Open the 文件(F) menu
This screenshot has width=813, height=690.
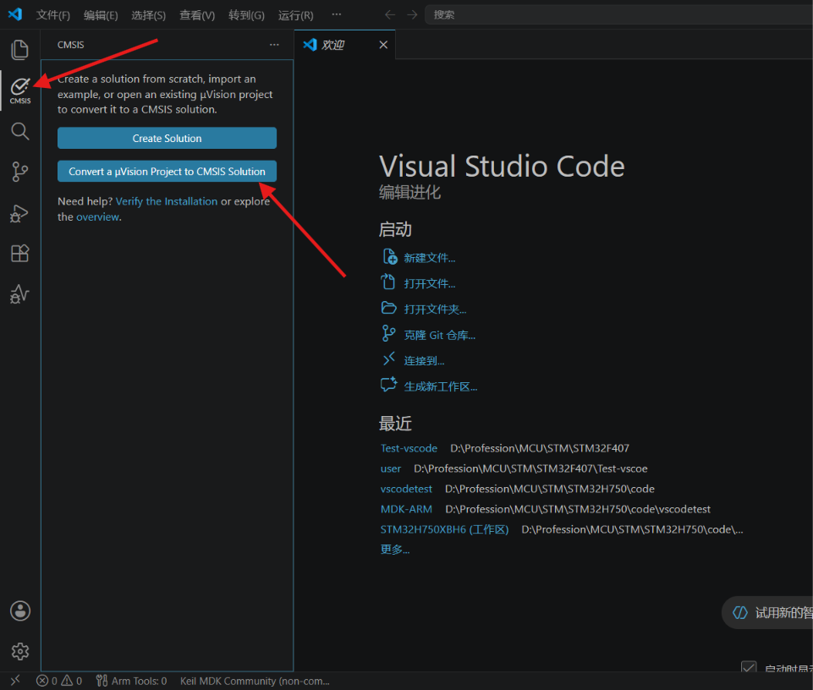(x=53, y=15)
